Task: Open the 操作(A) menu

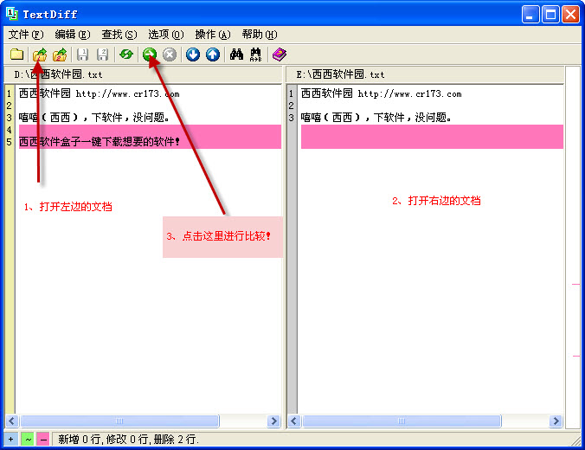Action: (x=213, y=35)
